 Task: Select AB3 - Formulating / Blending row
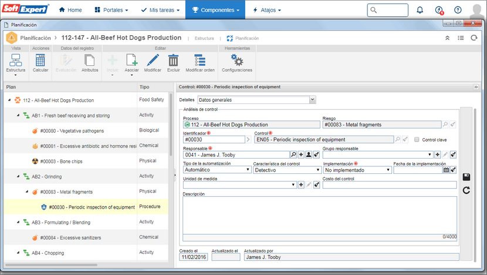[x=86, y=222]
